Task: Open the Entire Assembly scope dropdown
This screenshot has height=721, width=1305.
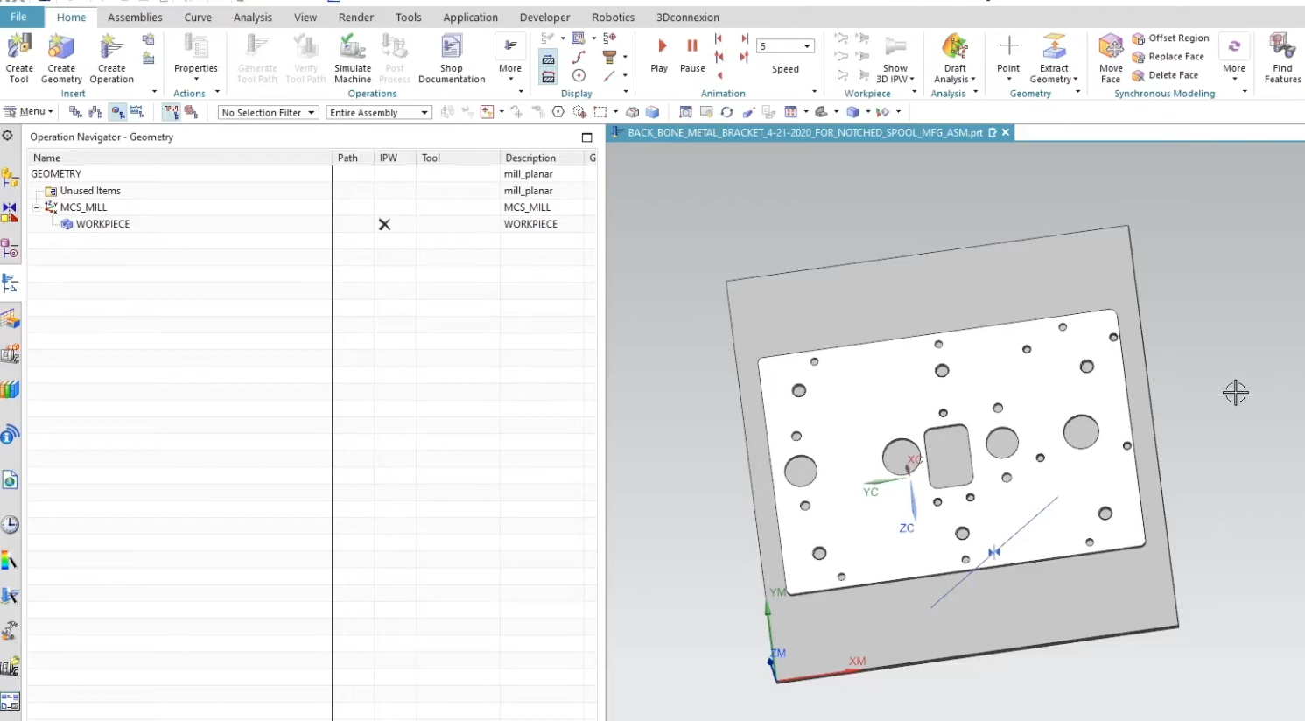Action: click(x=379, y=112)
